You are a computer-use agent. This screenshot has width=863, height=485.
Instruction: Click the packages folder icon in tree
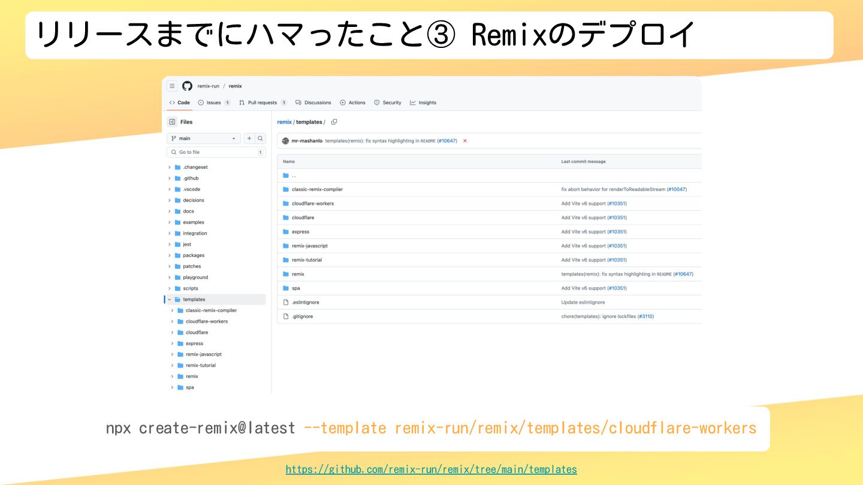177,255
